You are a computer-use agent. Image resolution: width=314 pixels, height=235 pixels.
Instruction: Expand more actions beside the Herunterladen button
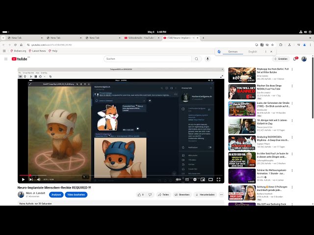tap(221, 194)
